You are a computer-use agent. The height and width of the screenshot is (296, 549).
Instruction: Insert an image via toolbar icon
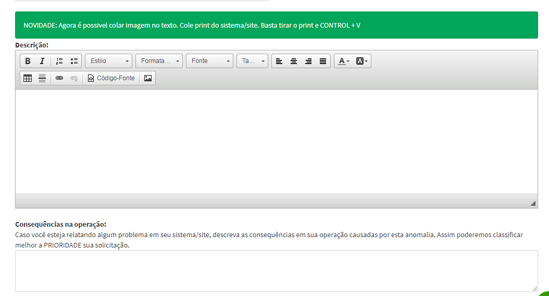point(148,78)
